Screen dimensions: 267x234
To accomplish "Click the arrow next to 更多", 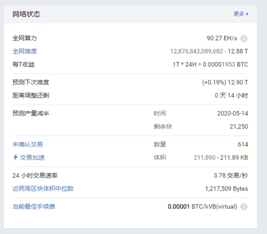I will 247,14.
